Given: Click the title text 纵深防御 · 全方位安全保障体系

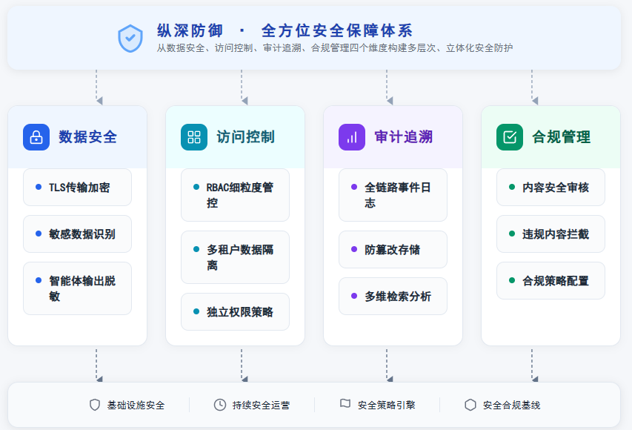Looking at the screenshot, I should tap(285, 30).
